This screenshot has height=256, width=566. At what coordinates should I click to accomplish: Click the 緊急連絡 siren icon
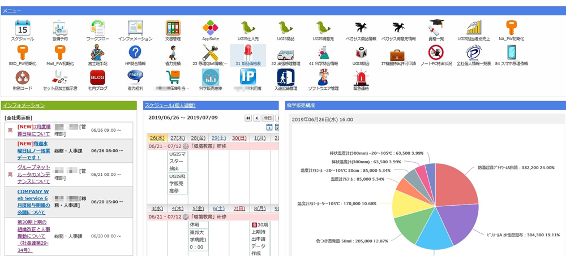361,78
